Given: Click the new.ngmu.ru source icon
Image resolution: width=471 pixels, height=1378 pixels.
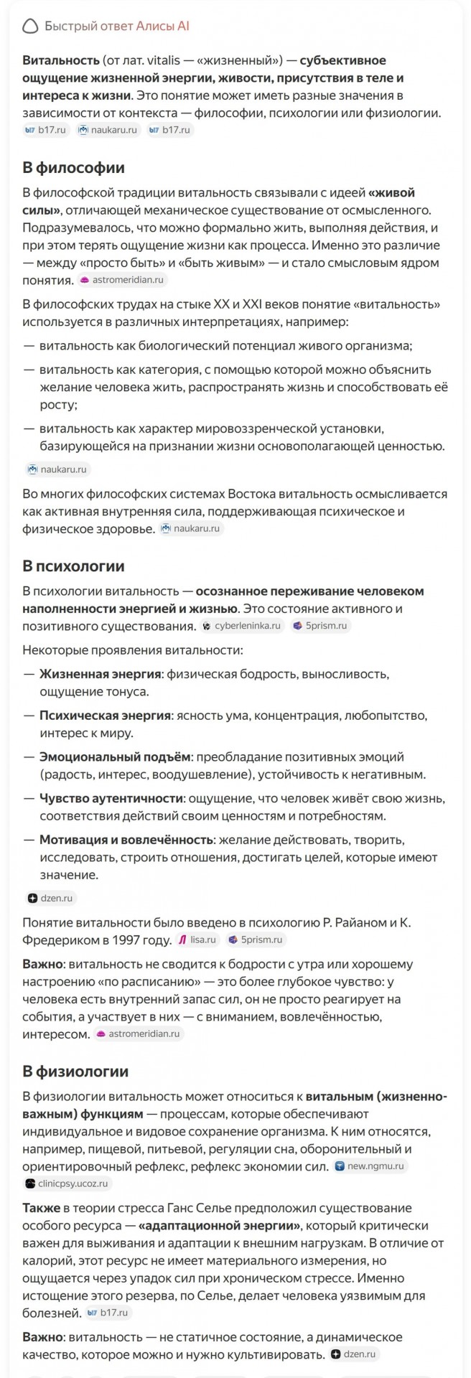Looking at the screenshot, I should 340,1166.
